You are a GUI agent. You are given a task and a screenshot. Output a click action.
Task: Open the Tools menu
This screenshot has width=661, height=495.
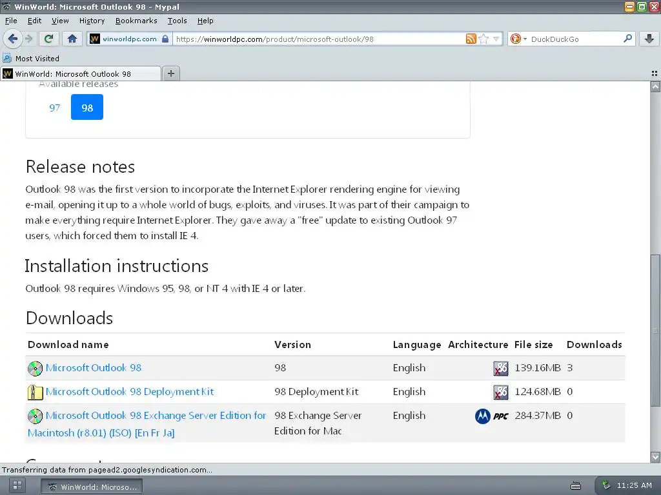(177, 21)
